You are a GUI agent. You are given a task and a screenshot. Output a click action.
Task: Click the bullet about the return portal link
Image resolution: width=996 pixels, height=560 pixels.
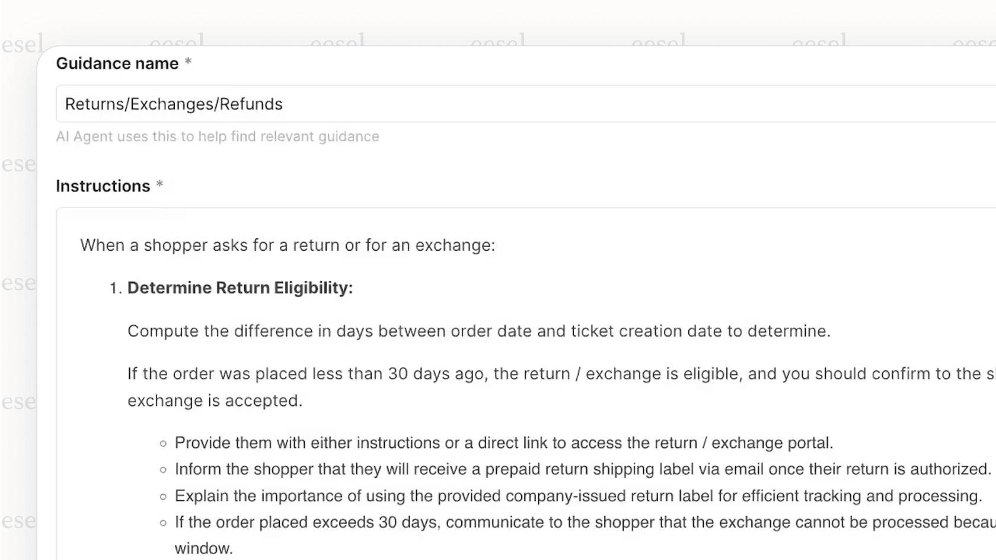click(504, 443)
